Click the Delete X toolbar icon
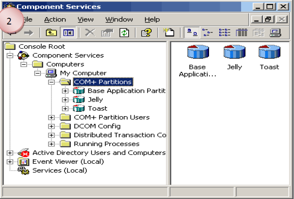 click(x=90, y=32)
